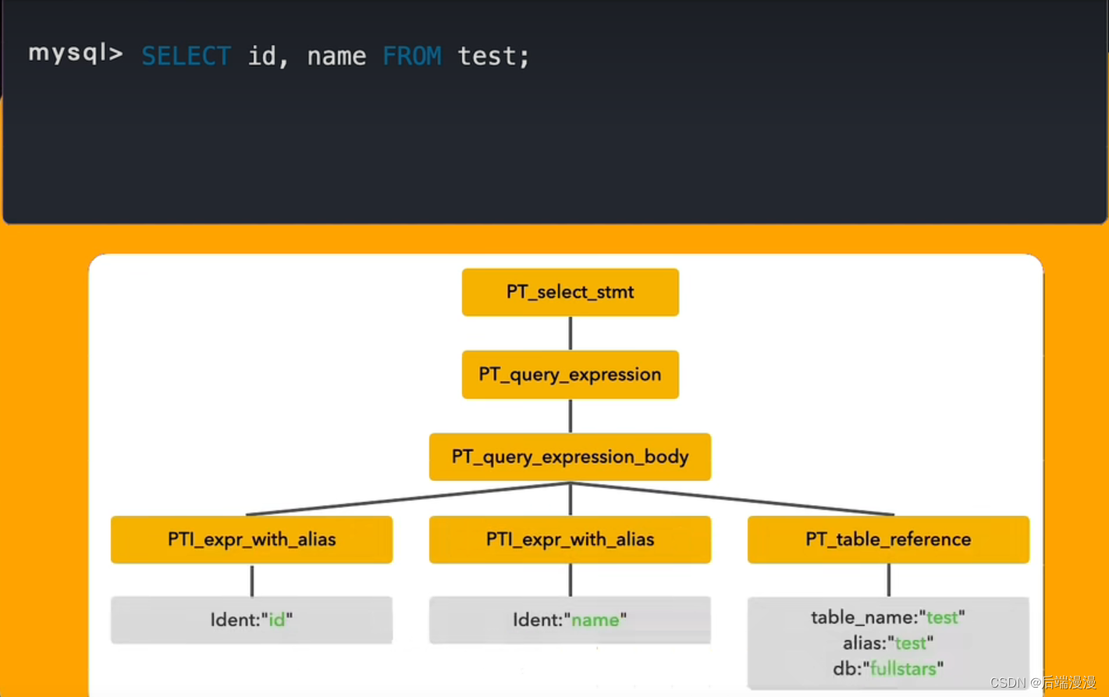
Task: Select the PTI_expr_with_alias node above Ident "name"
Action: 570,539
